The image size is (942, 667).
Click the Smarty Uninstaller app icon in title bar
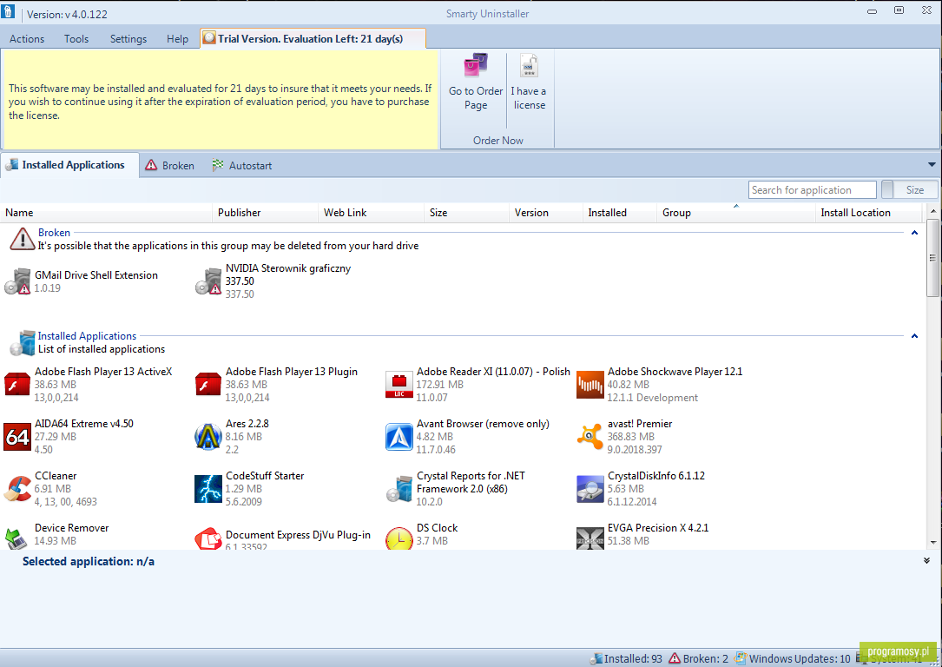click(x=8, y=11)
